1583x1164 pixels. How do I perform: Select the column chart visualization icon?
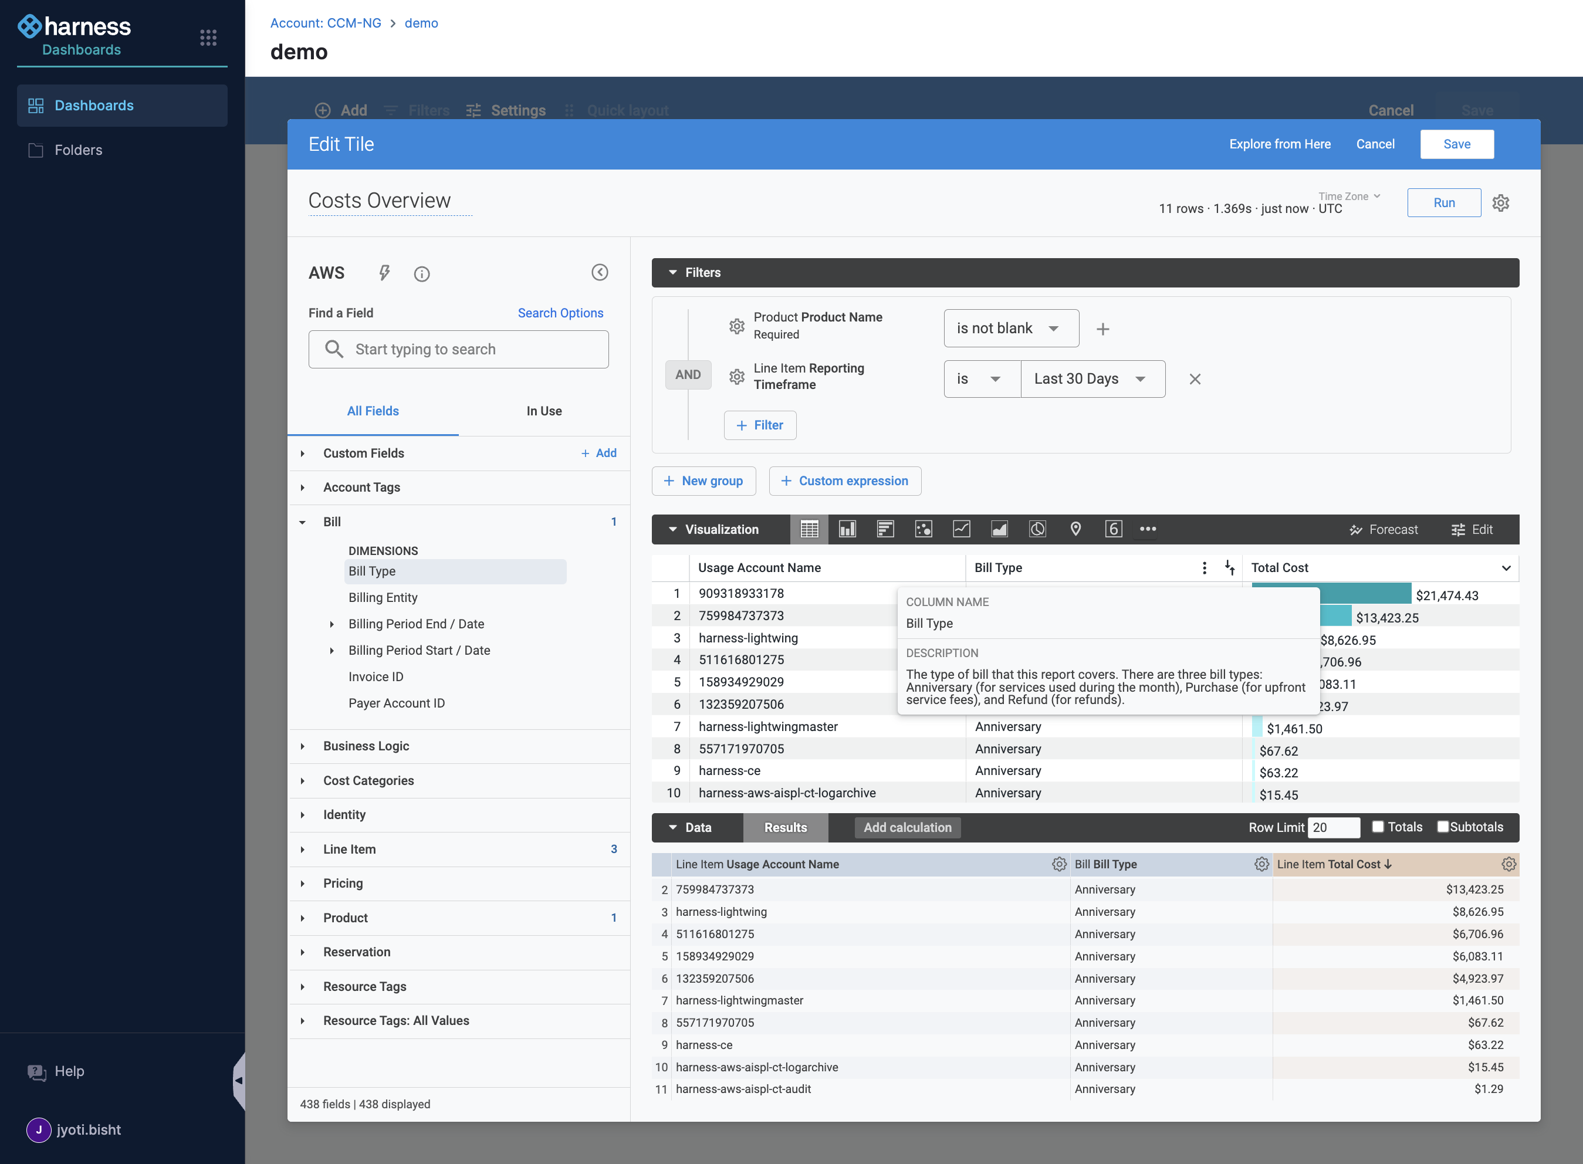pyautogui.click(x=847, y=529)
